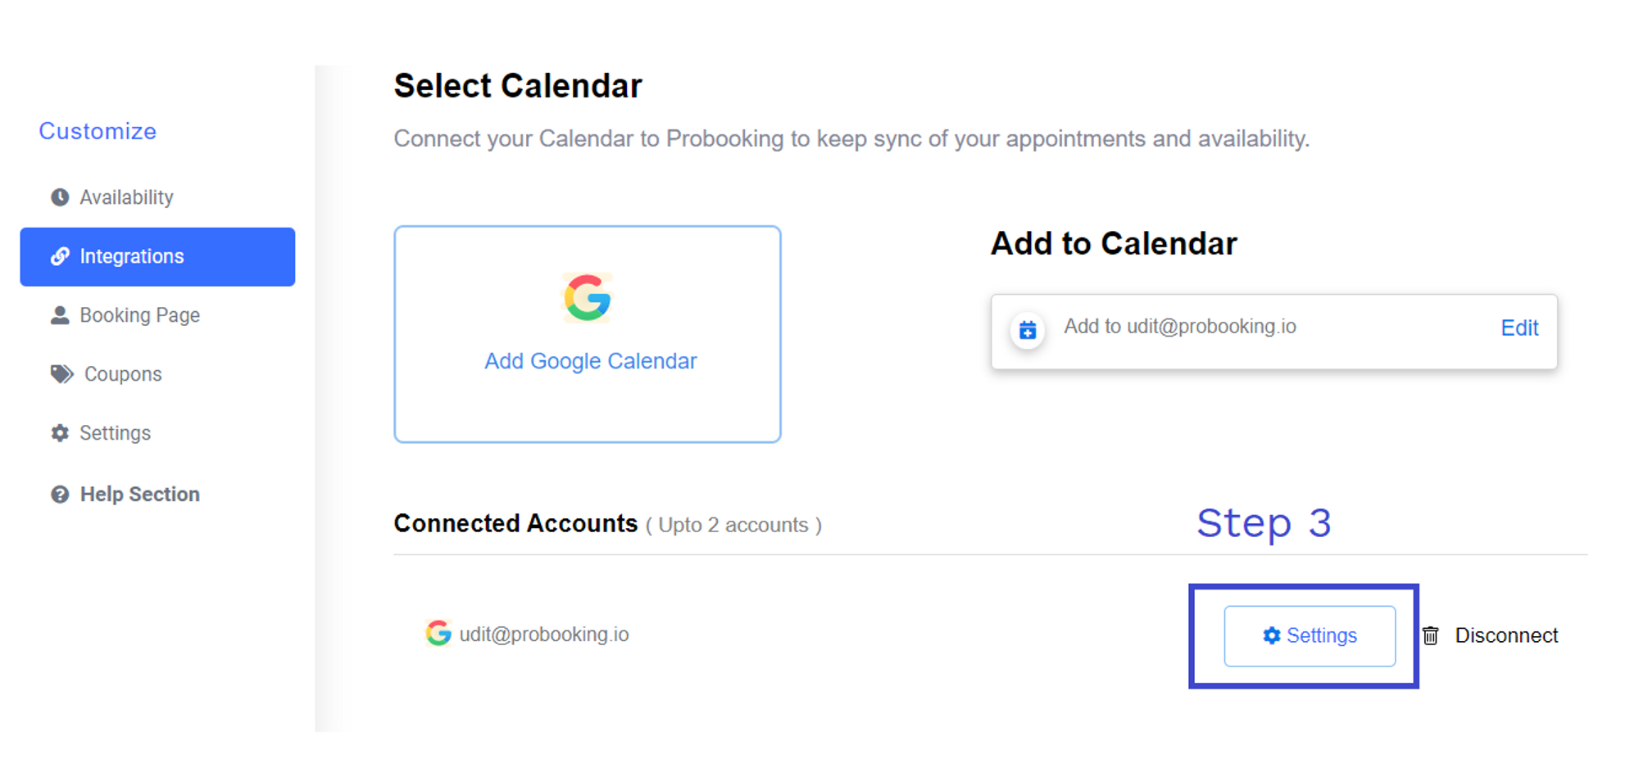Screen dimensions: 1639x777
Task: Click the gear icon in sidebar Settings
Action: point(60,433)
